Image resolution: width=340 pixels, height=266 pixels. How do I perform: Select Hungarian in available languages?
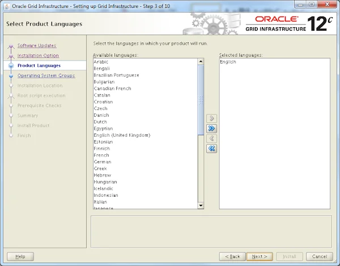coord(145,182)
